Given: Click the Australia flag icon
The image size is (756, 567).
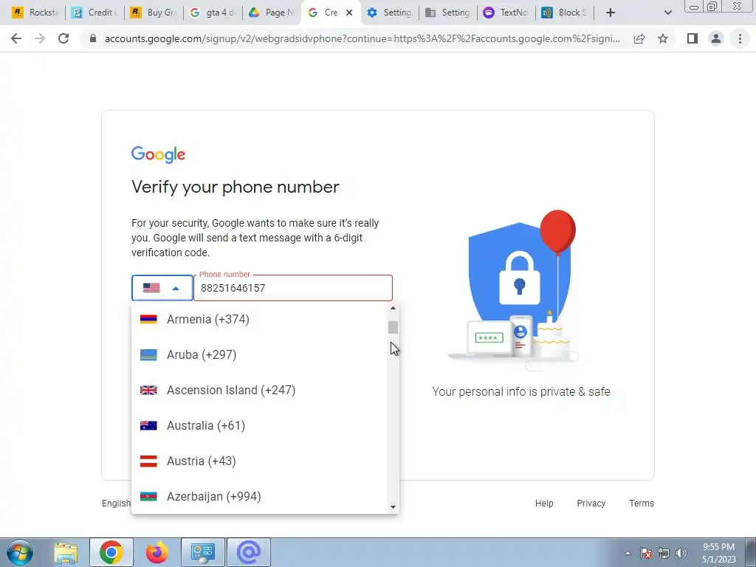Looking at the screenshot, I should click(148, 426).
